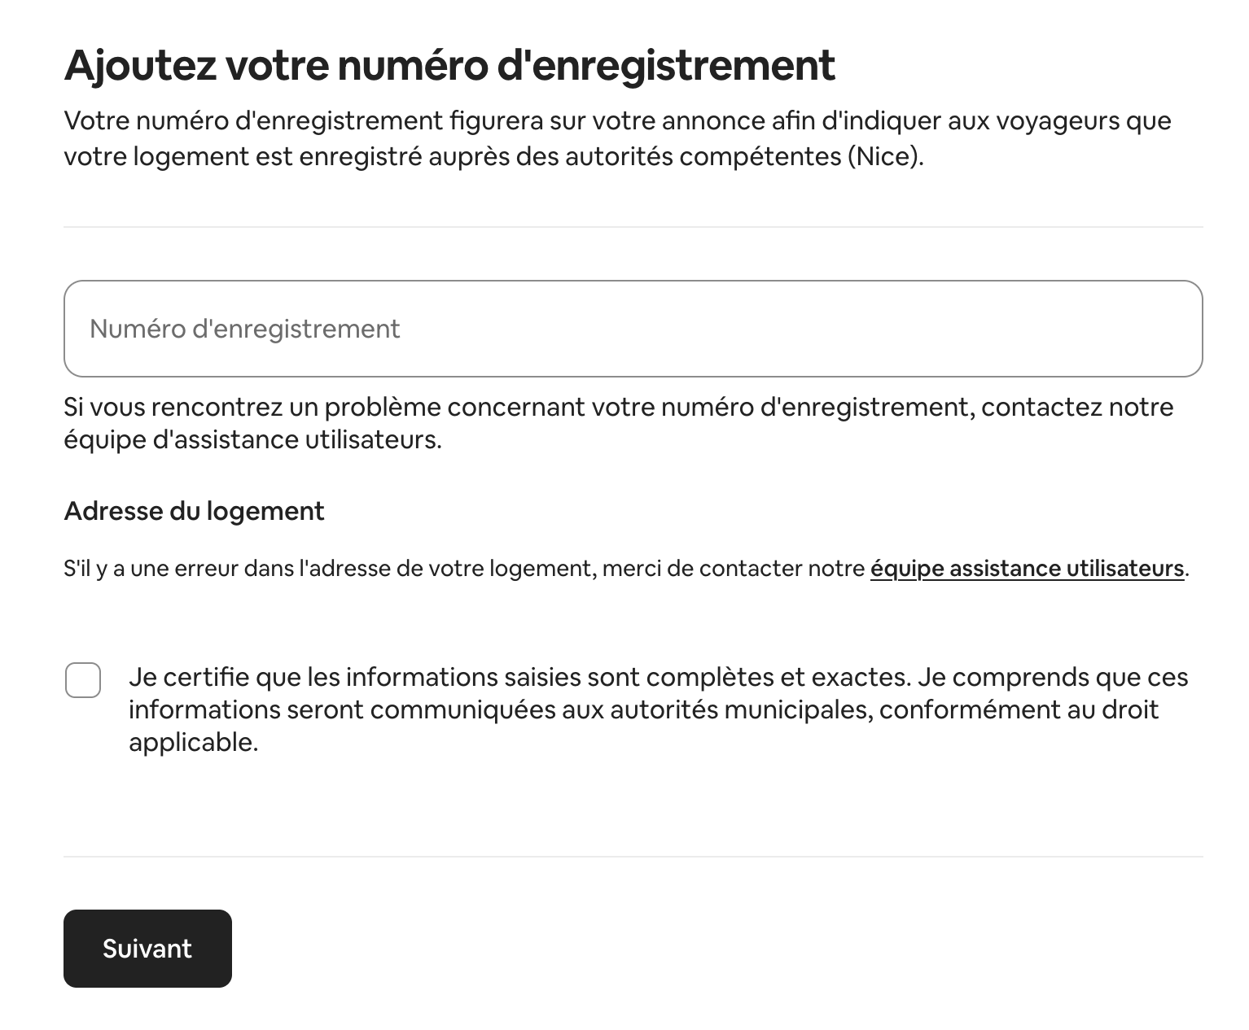
Task: Check the box certifying information accuracy
Action: [x=83, y=681]
